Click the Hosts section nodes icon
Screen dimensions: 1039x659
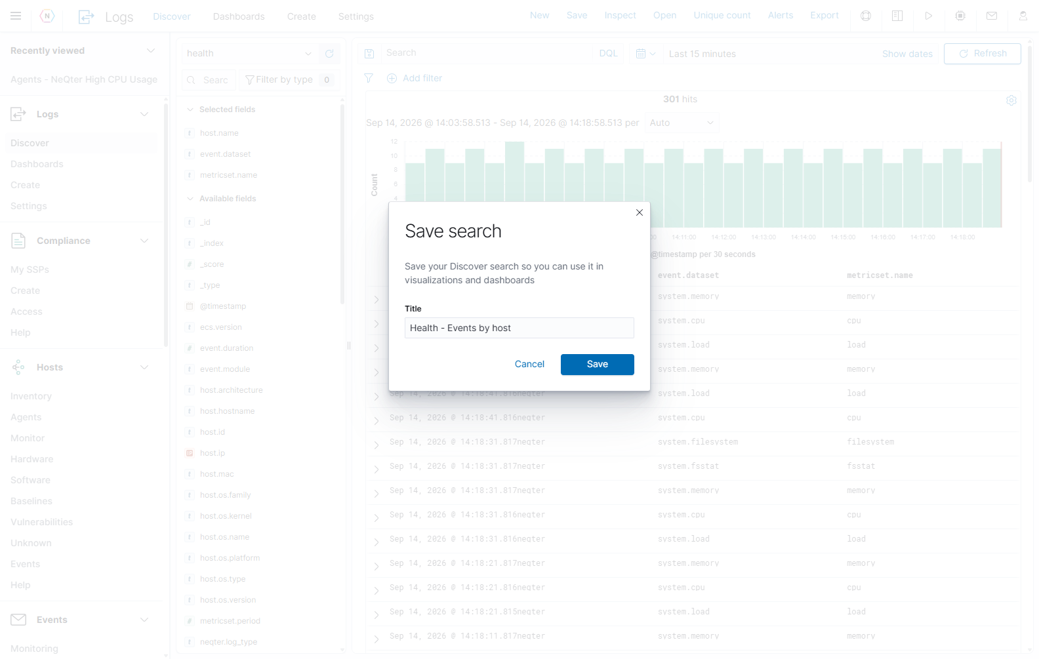(x=18, y=367)
